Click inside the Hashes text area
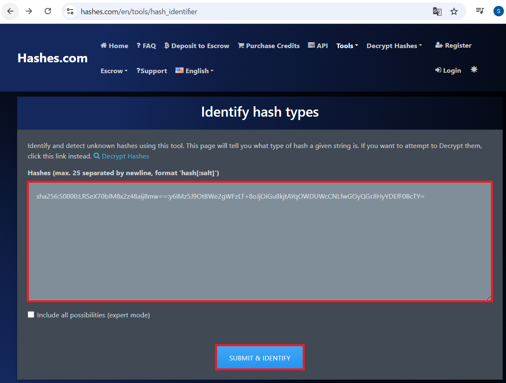The width and height of the screenshot is (506, 383). click(260, 247)
